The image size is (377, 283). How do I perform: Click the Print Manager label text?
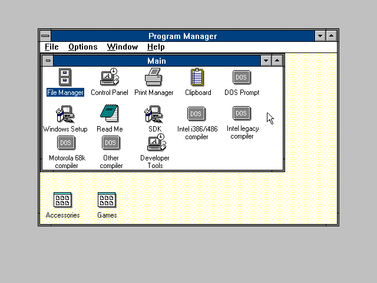click(x=154, y=93)
